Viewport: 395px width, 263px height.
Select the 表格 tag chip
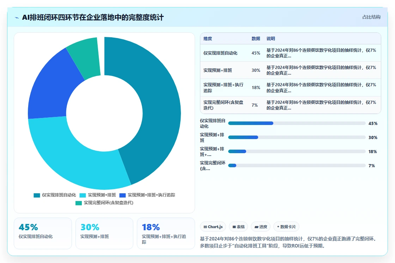(x=238, y=227)
